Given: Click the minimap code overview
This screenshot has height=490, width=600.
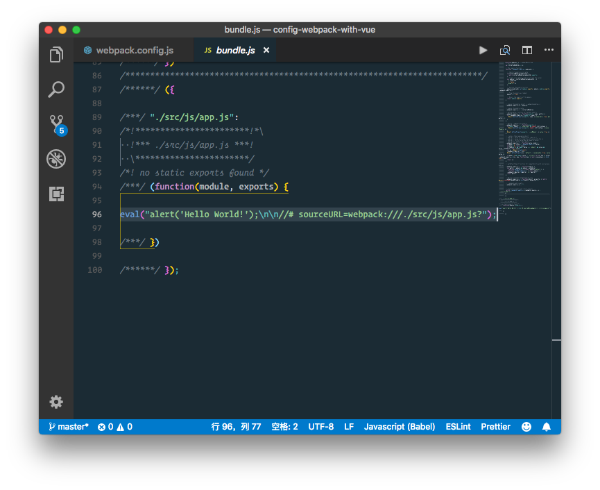Looking at the screenshot, I should [524, 139].
